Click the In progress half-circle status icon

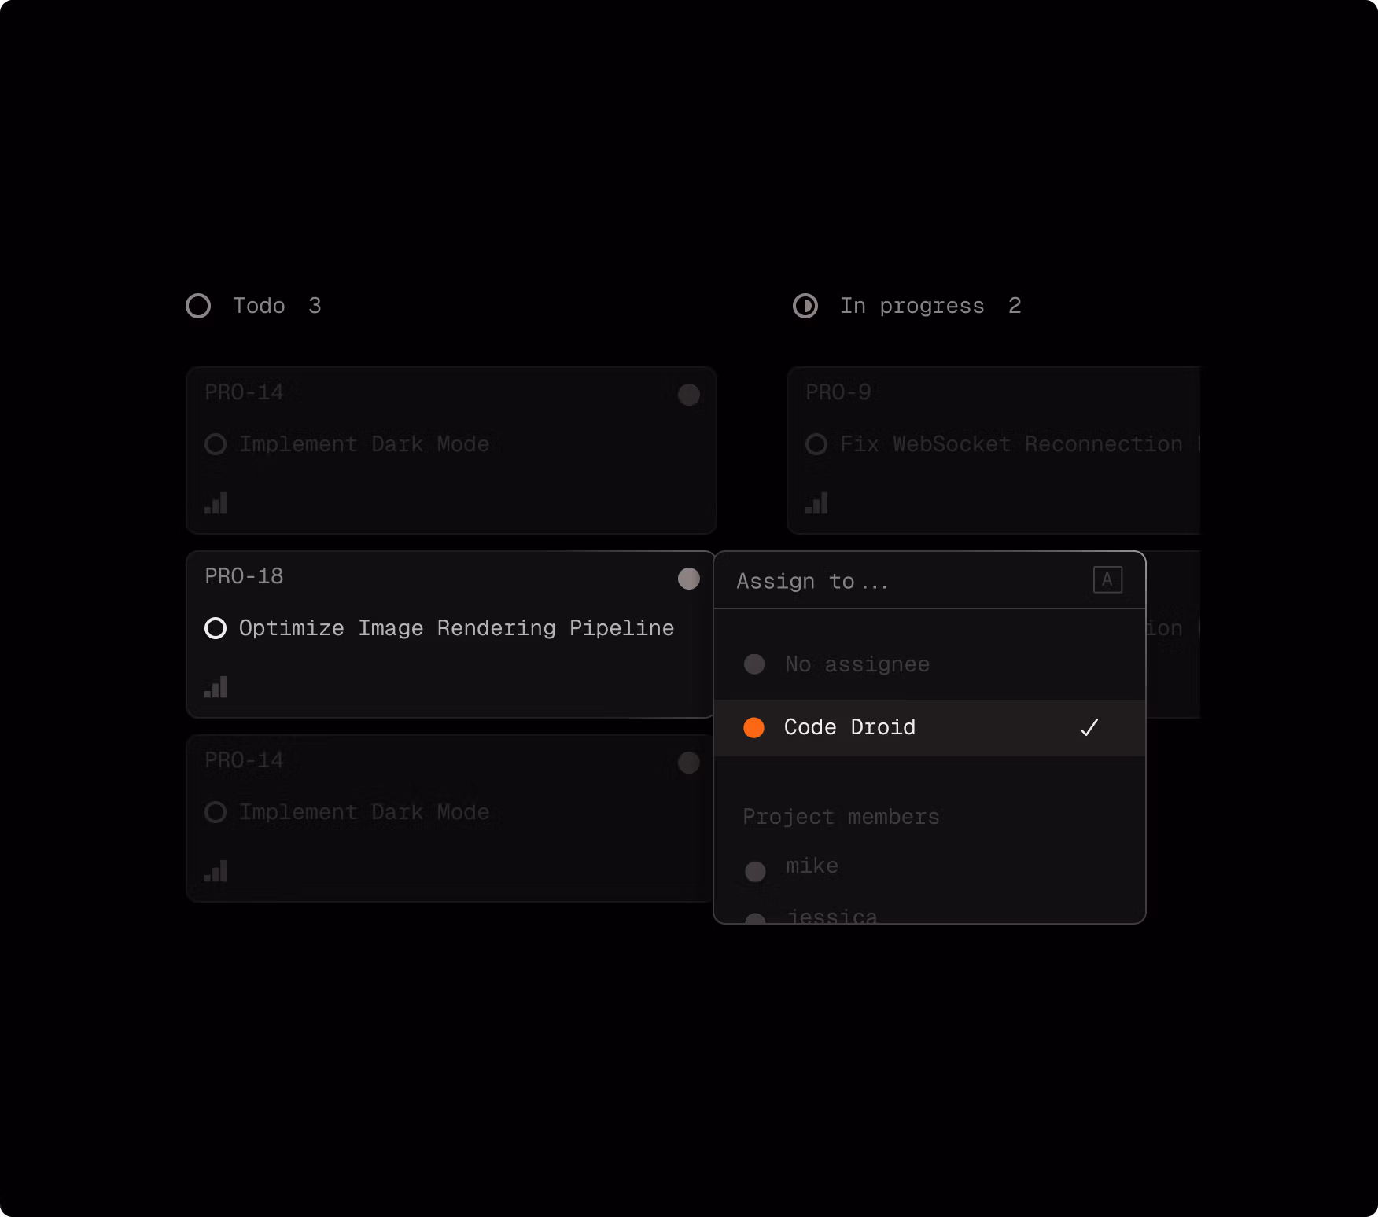[805, 306]
